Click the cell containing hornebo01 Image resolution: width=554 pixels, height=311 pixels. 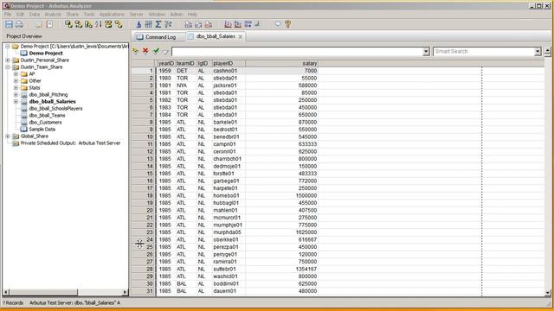click(x=229, y=195)
